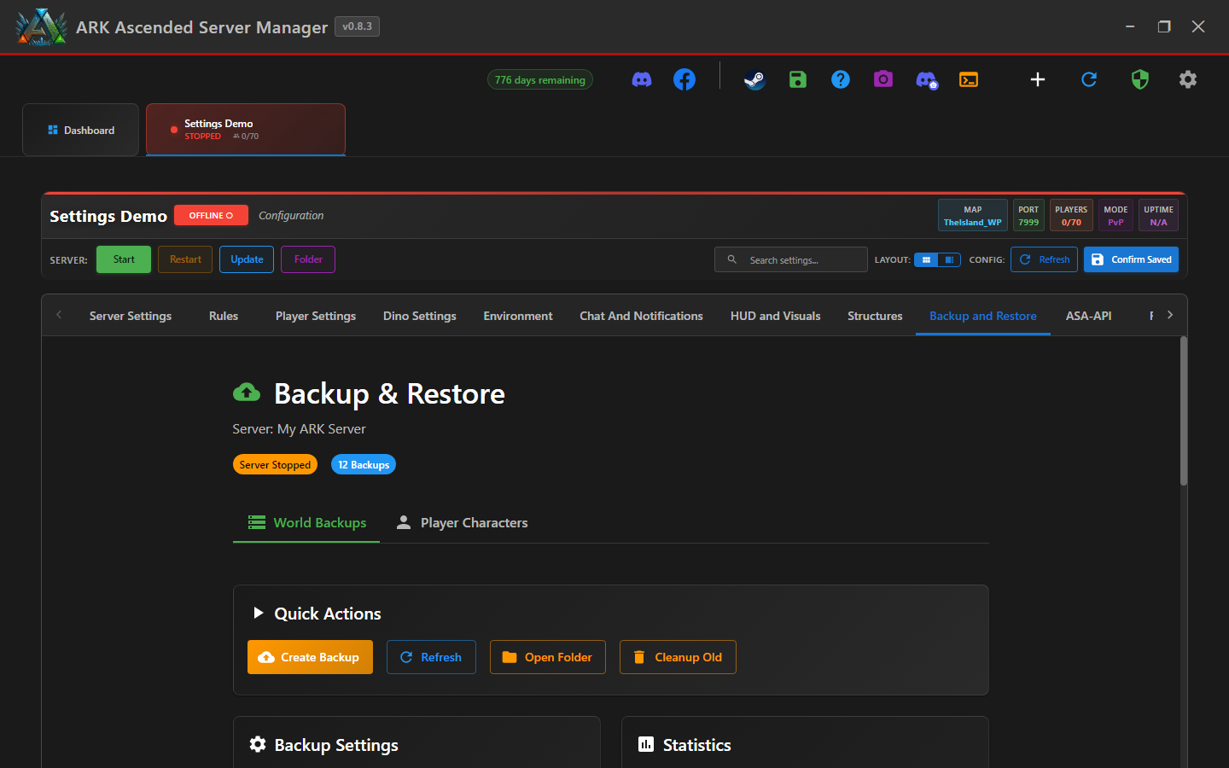
Task: Open the help question mark icon
Action: (841, 79)
